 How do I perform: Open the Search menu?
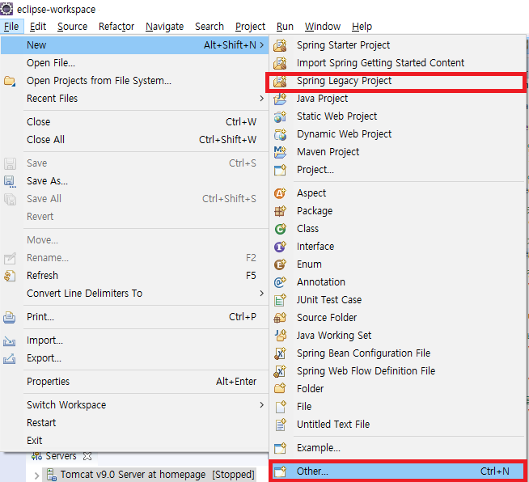tap(209, 27)
